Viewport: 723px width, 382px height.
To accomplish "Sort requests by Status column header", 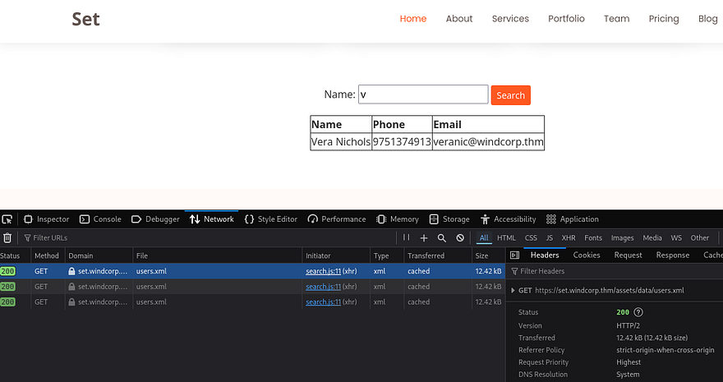I will click(11, 255).
